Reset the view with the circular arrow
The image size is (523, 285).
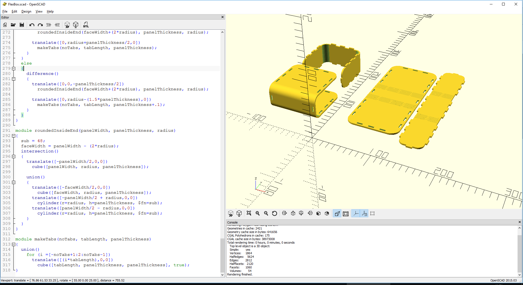click(275, 213)
